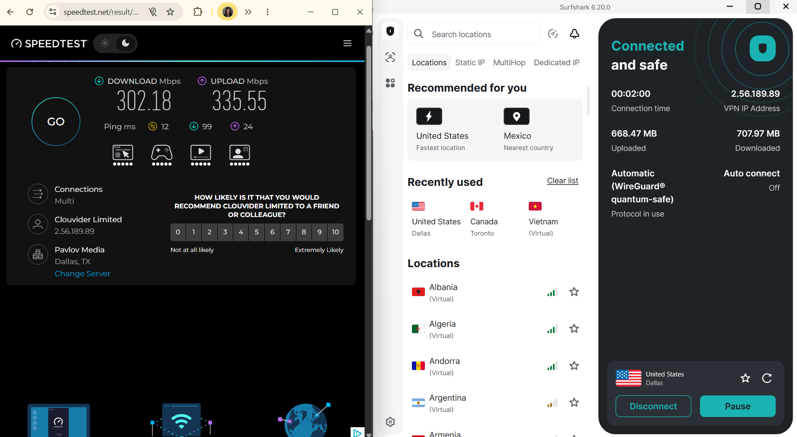
Task: Favorite Albania with its star icon
Action: 574,292
